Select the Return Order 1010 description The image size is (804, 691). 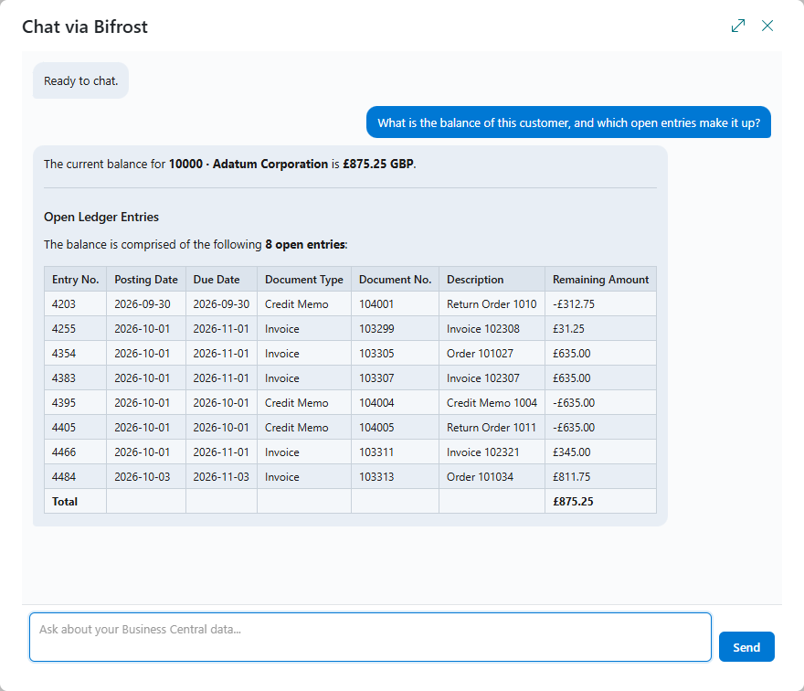pos(492,304)
